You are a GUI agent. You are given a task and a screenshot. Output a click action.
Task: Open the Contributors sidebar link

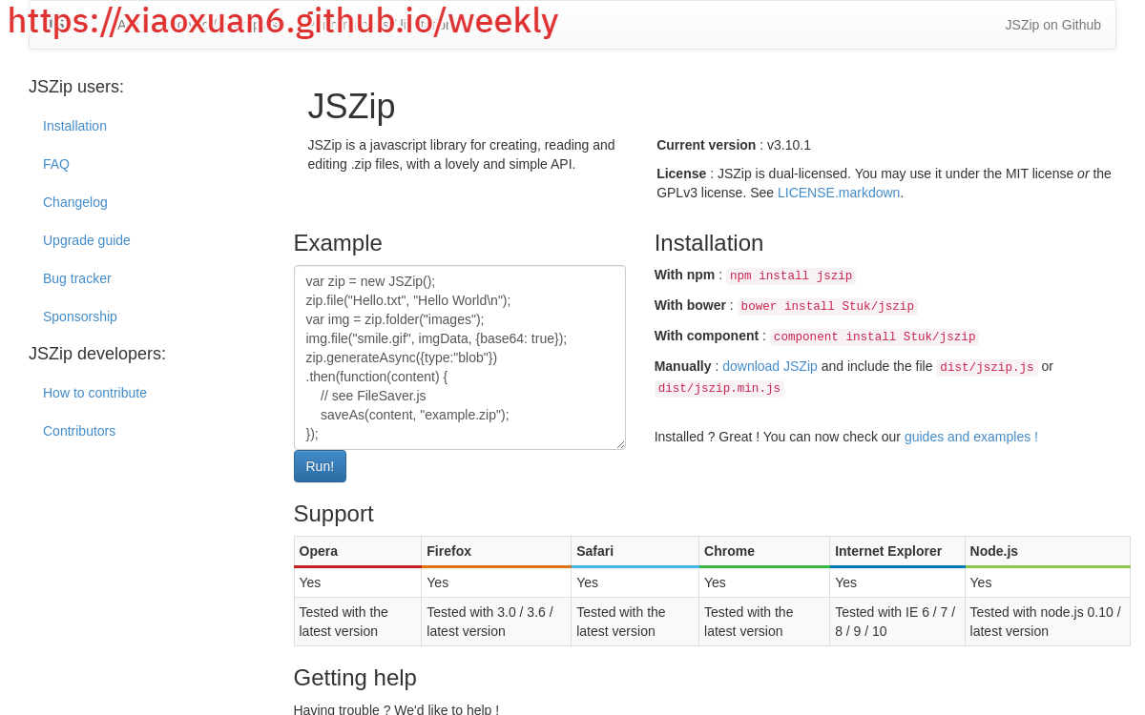click(79, 431)
